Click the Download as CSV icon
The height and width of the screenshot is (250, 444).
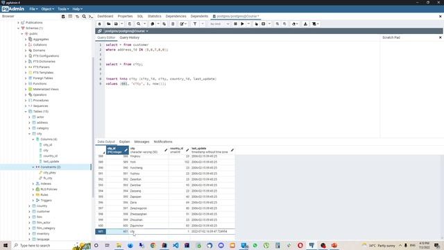[305, 24]
